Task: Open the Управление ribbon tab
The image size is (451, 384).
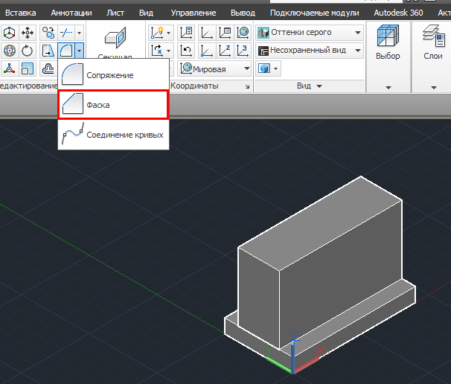Action: click(193, 13)
